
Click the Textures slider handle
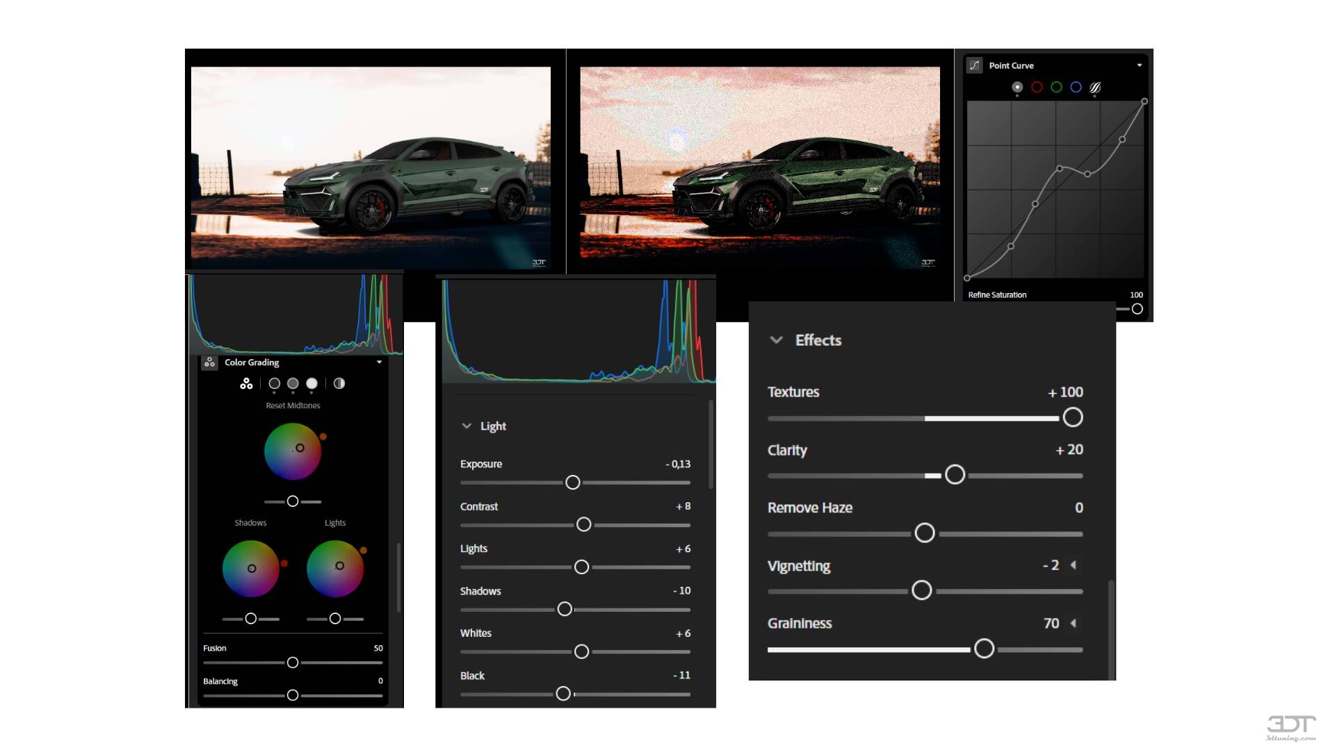[x=1073, y=417]
